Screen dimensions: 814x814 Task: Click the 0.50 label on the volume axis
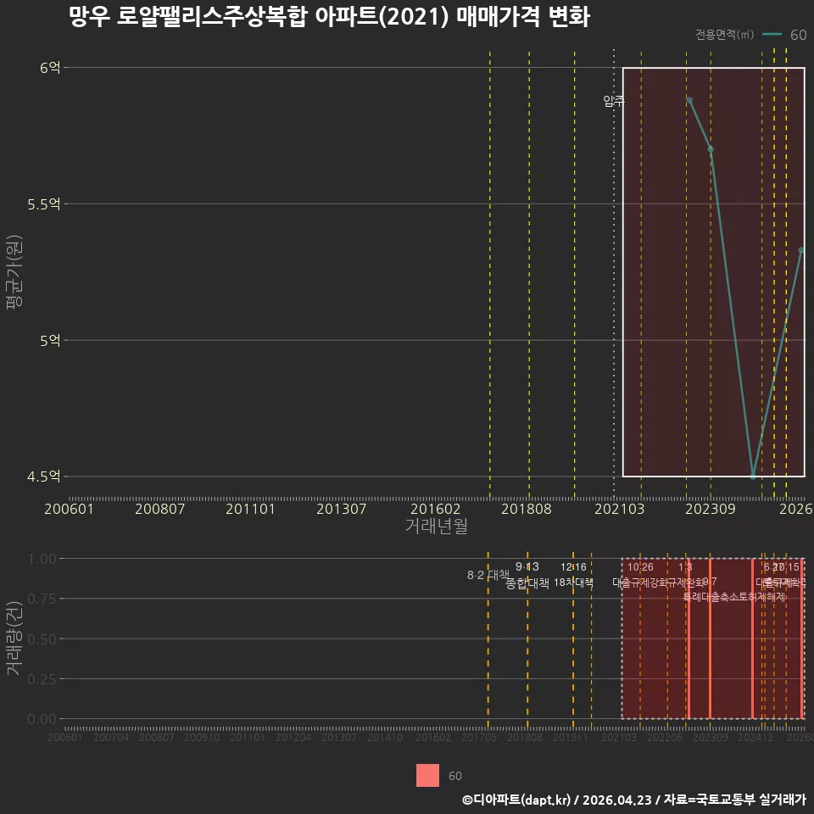42,639
